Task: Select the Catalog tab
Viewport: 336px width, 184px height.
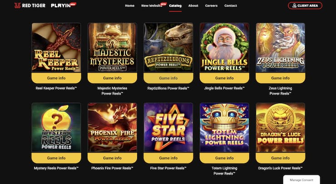Action: tap(175, 5)
